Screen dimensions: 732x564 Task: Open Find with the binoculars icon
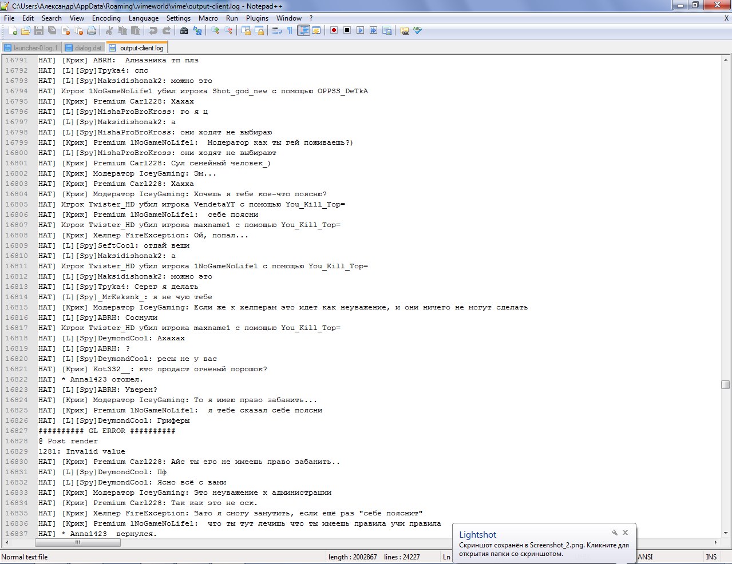click(184, 31)
